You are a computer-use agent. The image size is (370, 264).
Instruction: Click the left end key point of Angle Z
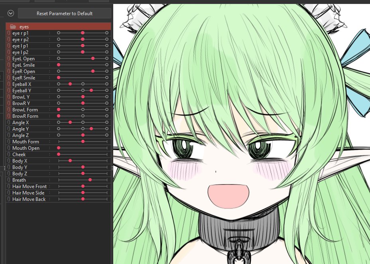(59, 135)
